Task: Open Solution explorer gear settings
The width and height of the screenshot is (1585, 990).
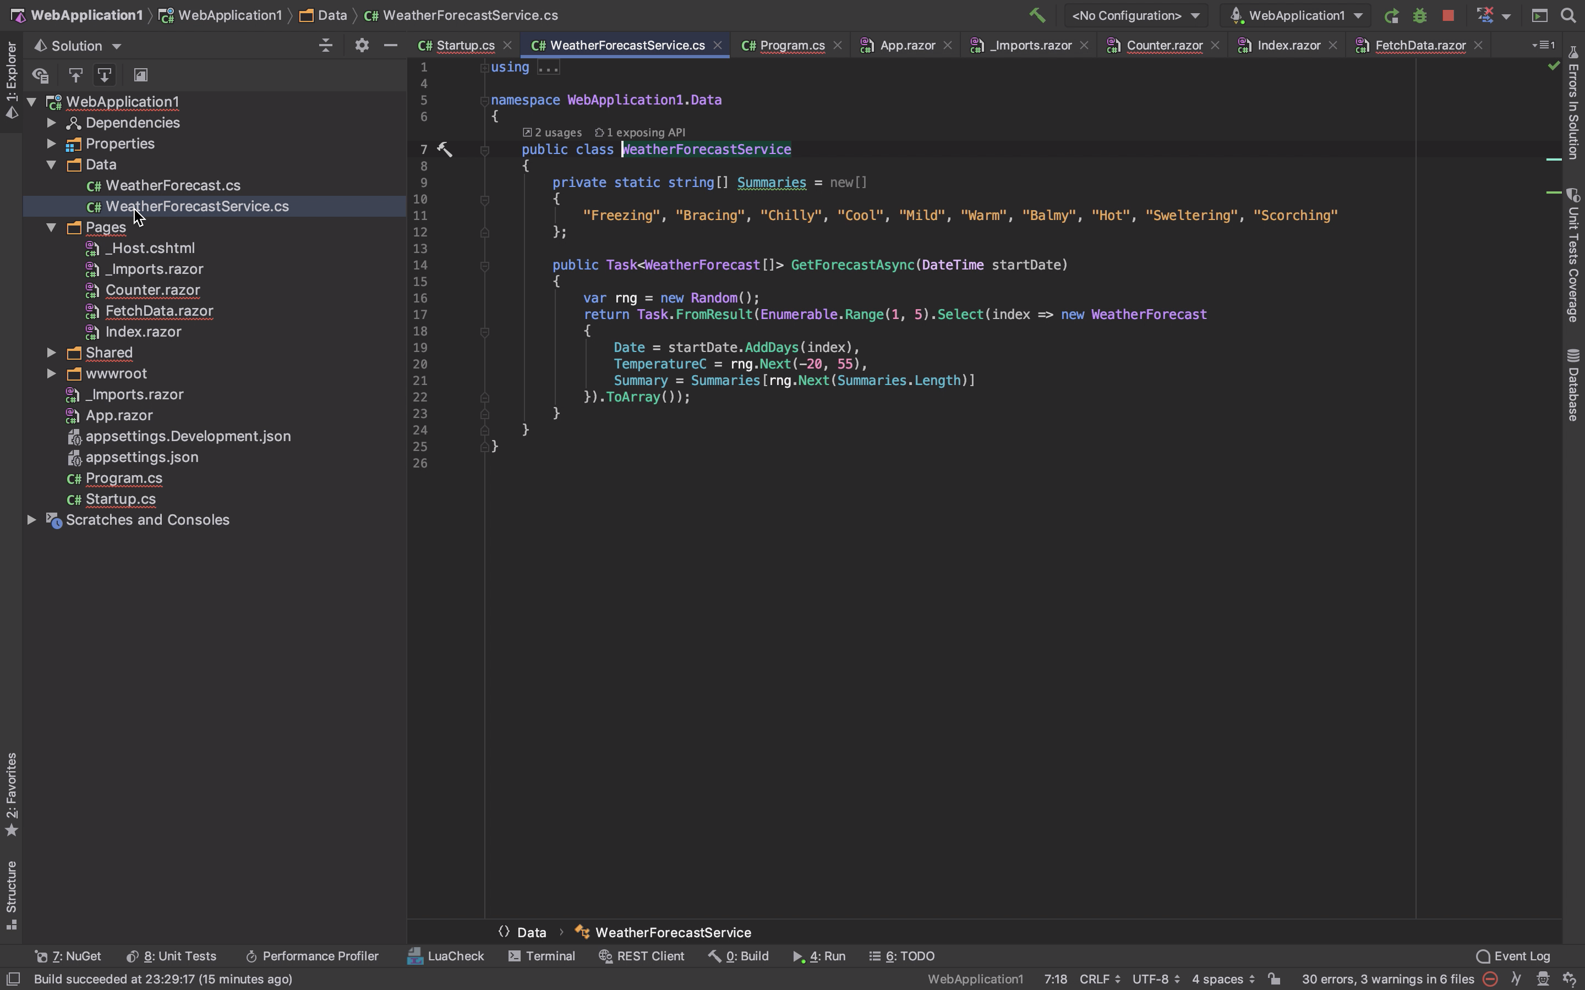Action: pyautogui.click(x=362, y=45)
